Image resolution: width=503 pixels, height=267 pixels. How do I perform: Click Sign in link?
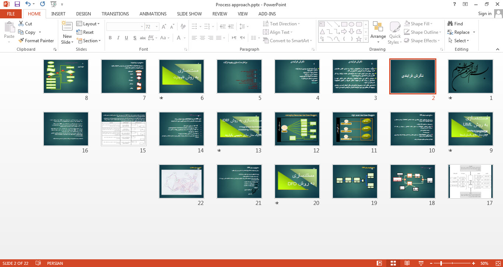[x=485, y=14]
